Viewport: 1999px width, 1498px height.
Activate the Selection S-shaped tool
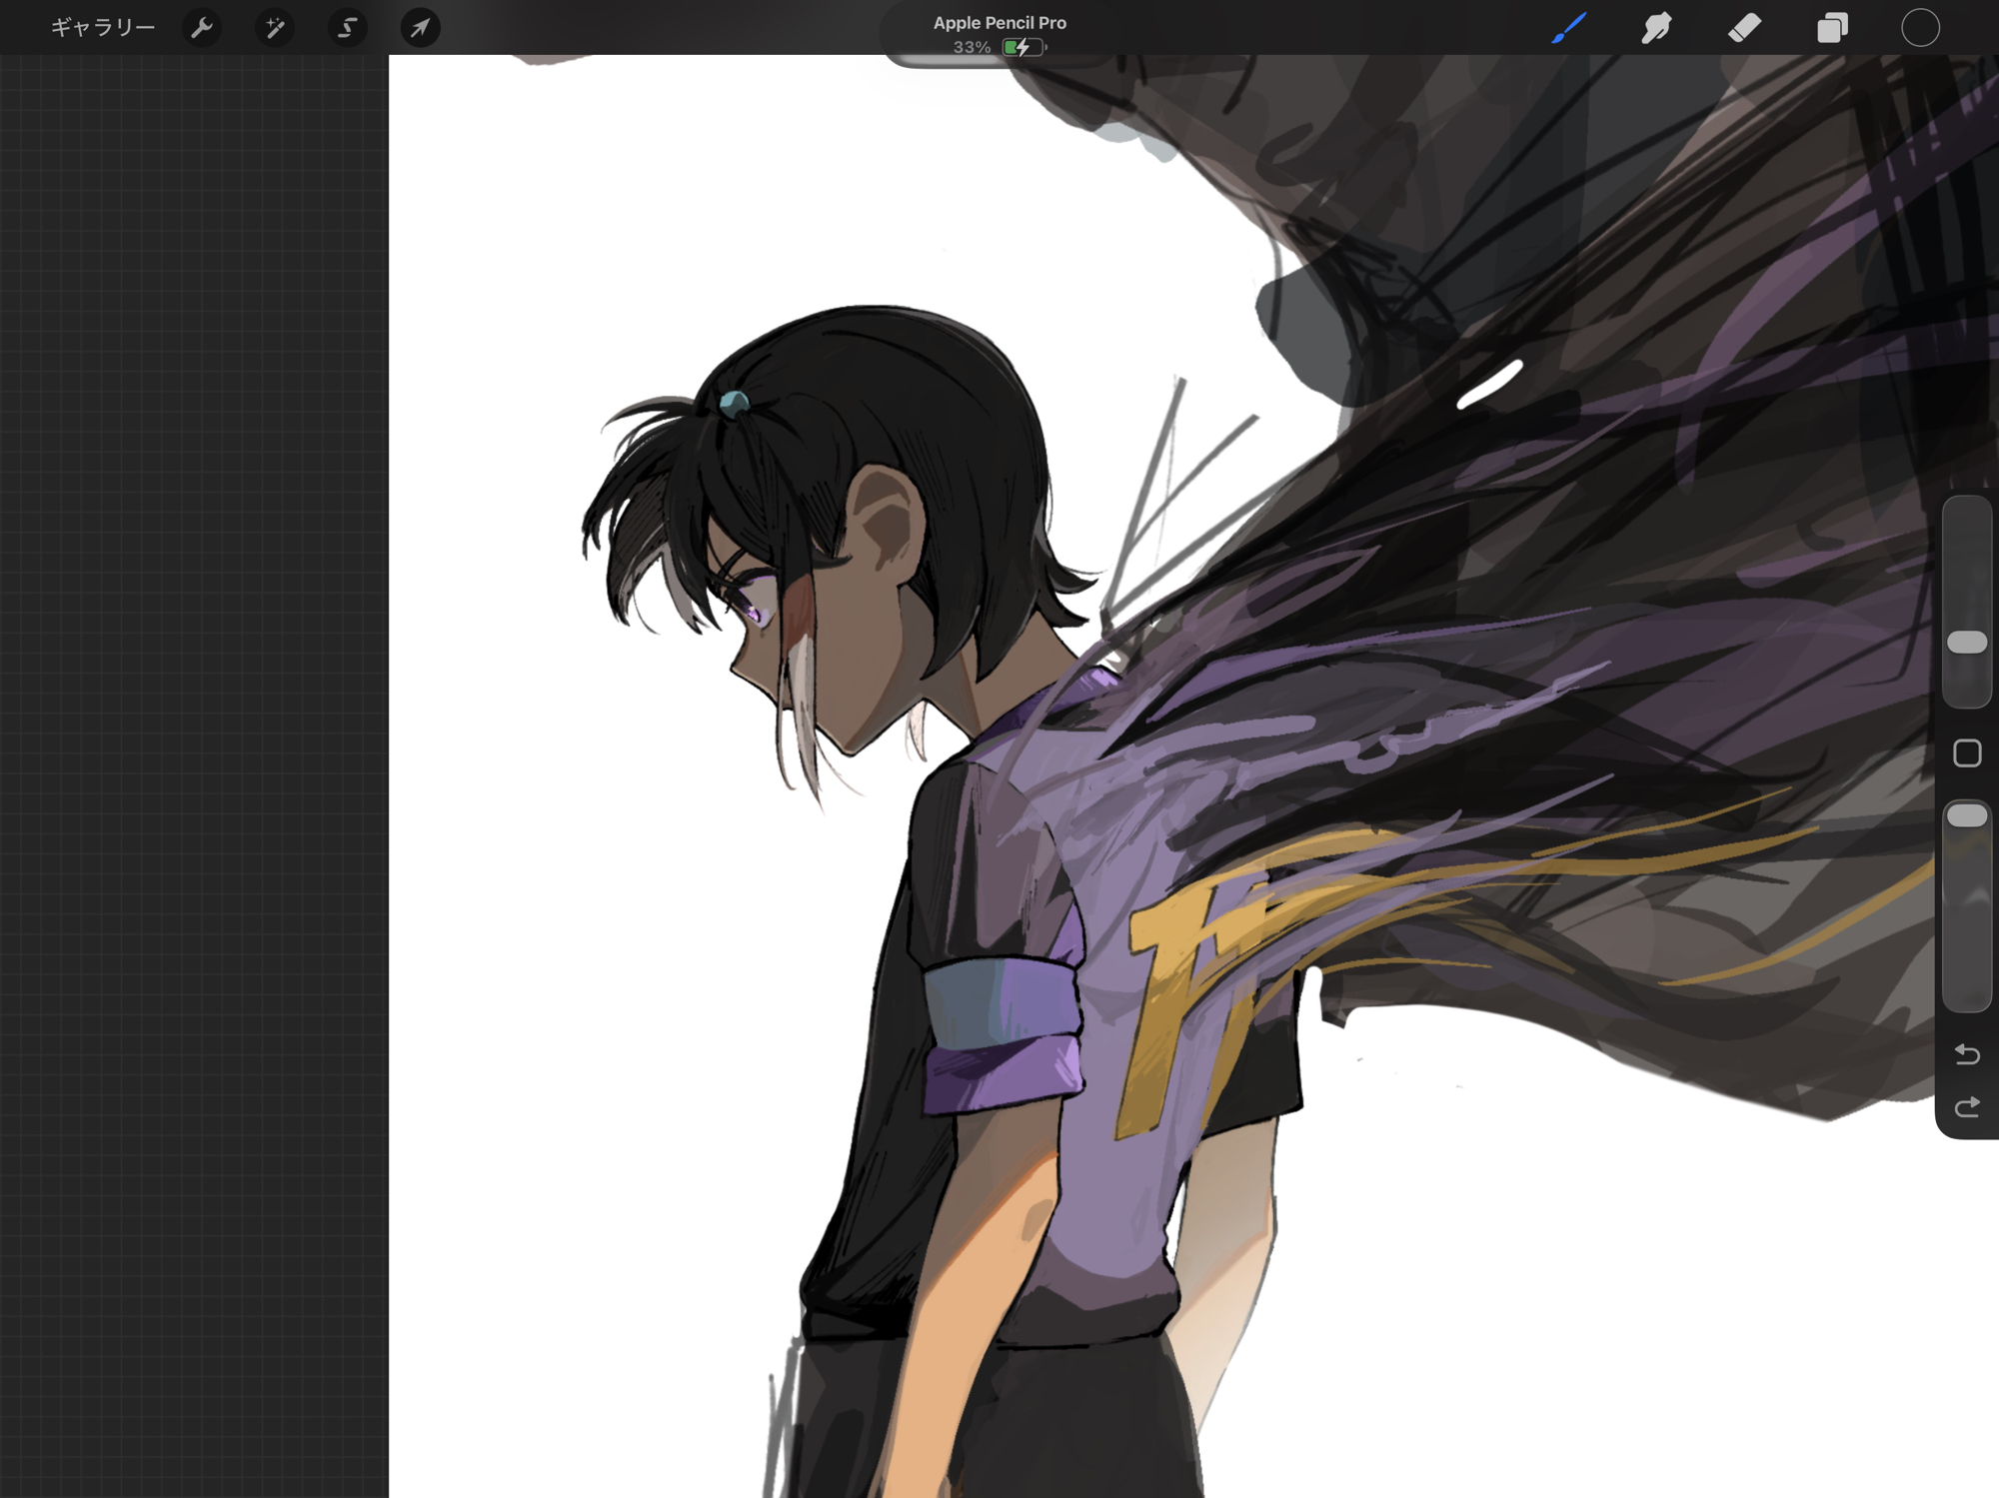pos(347,28)
